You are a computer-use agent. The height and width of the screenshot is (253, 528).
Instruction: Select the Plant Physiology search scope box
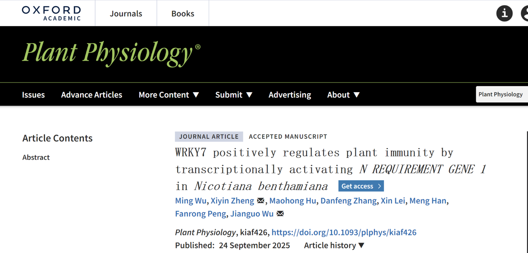[501, 94]
